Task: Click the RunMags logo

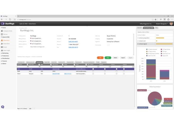Action: 8,24
